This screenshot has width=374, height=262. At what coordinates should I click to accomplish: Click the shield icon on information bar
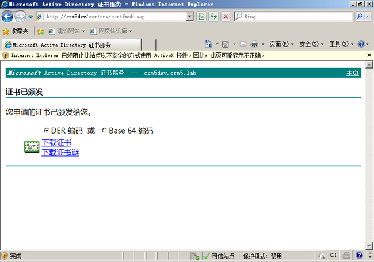[5, 55]
